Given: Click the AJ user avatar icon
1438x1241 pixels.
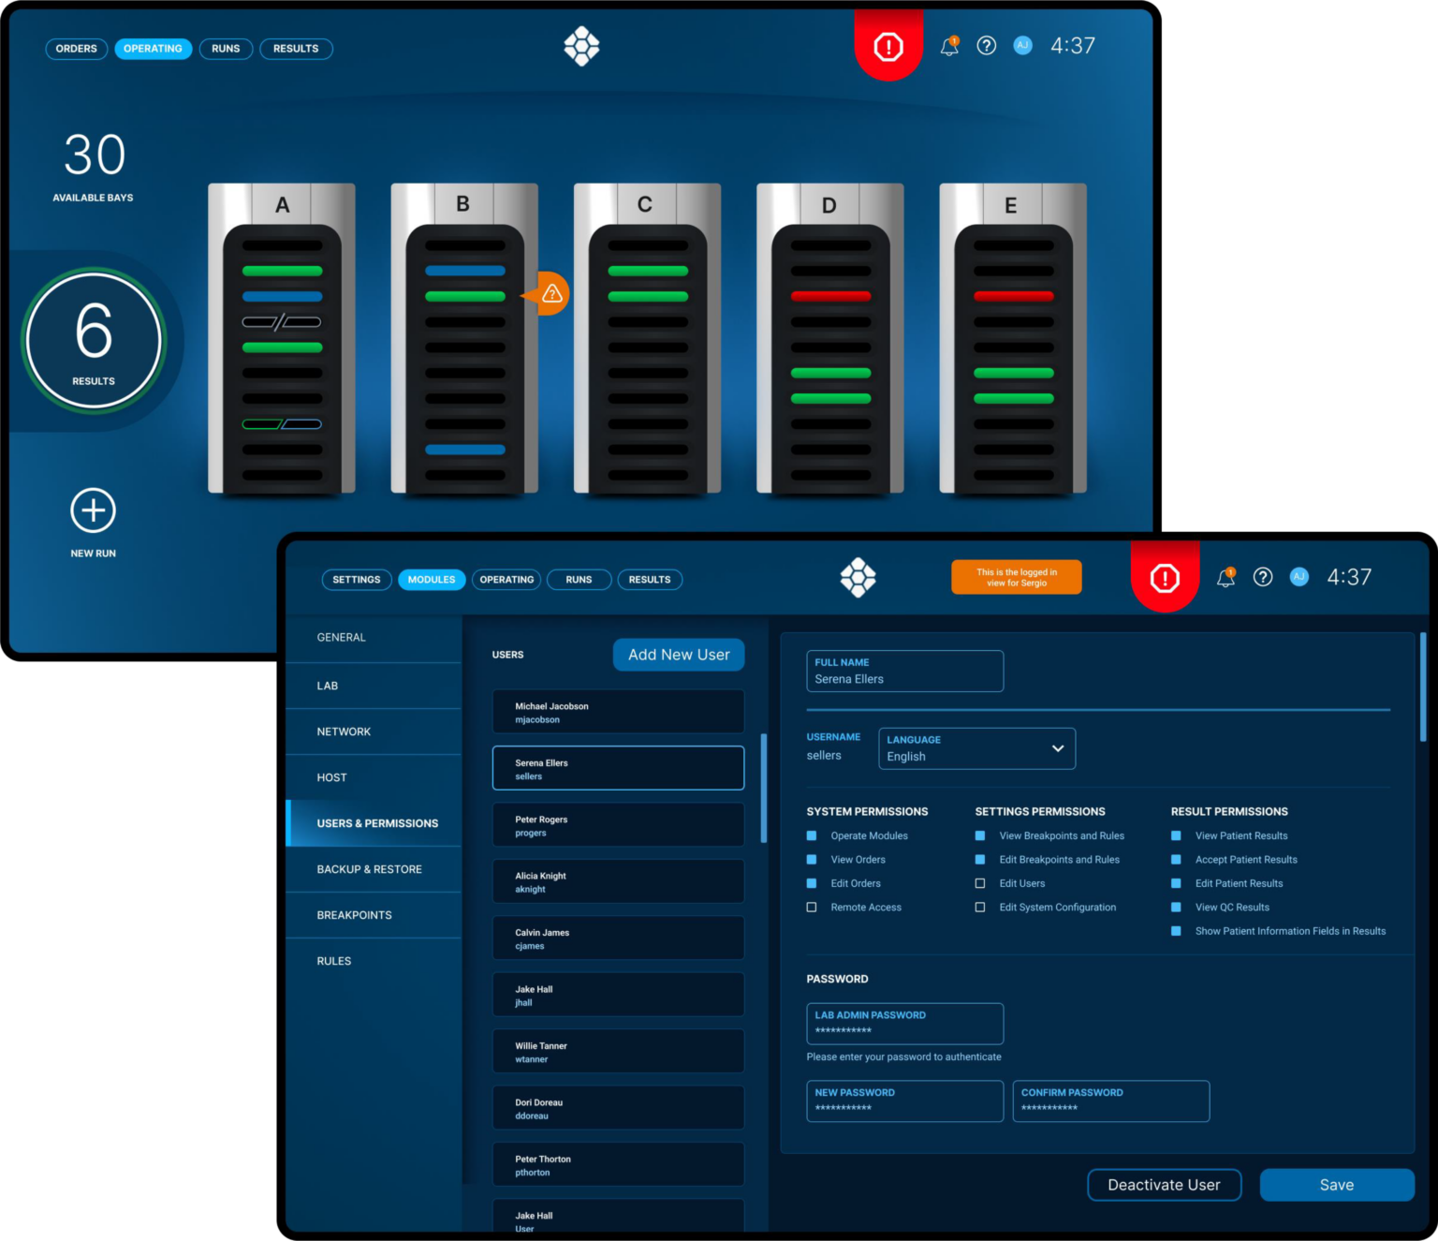Looking at the screenshot, I should [1022, 45].
